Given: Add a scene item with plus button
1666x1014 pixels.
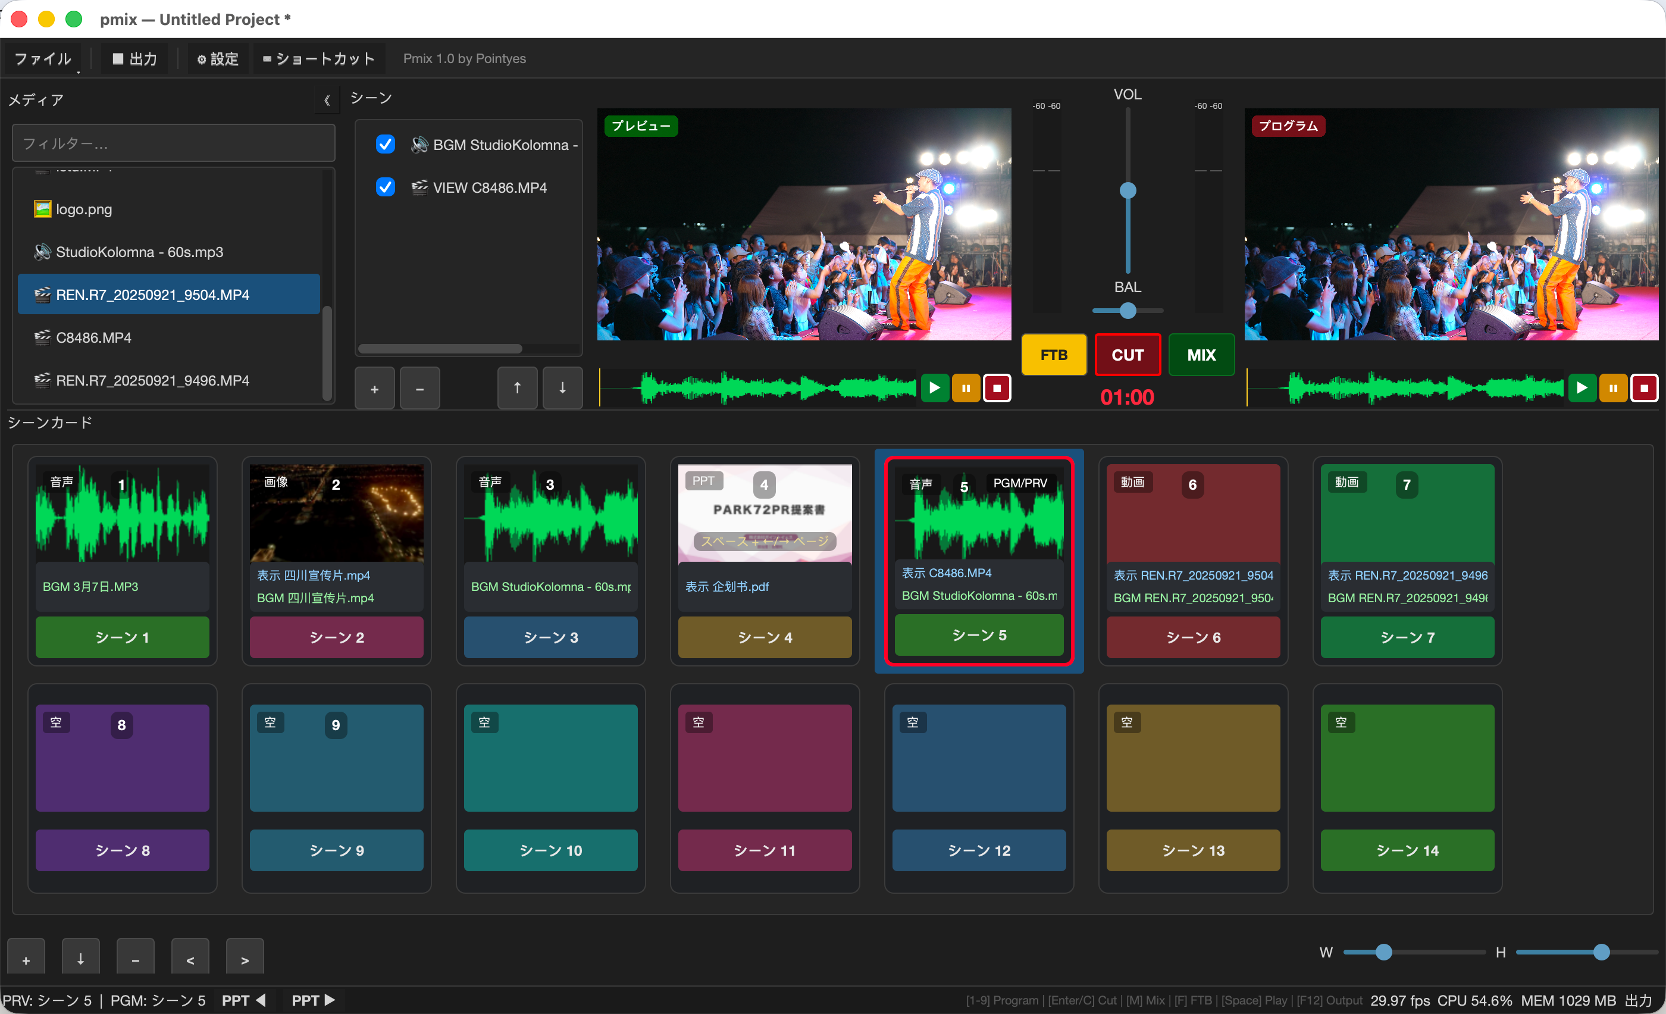Looking at the screenshot, I should click(375, 389).
